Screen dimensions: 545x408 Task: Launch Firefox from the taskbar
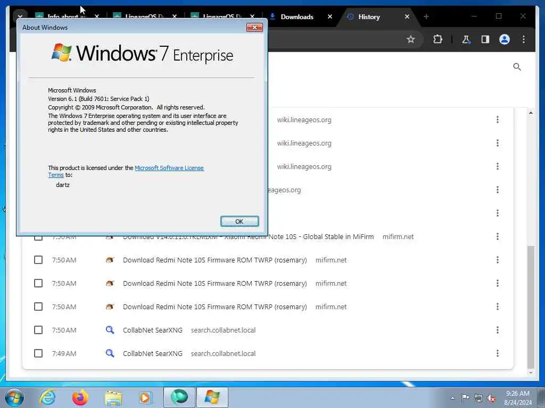(80, 397)
